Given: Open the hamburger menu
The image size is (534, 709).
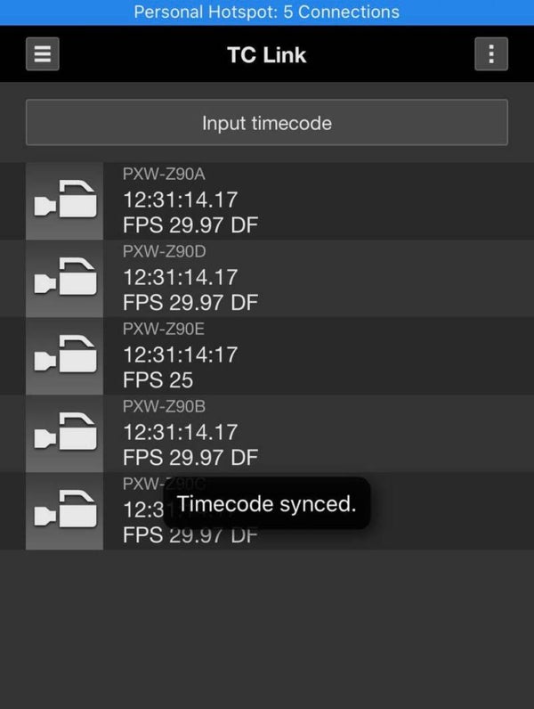Looking at the screenshot, I should coord(43,53).
